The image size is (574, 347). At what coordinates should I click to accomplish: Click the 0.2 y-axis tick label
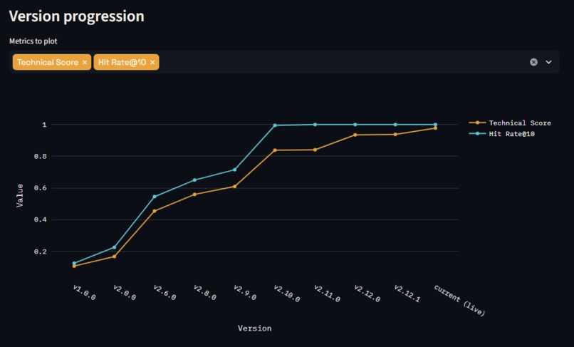41,252
